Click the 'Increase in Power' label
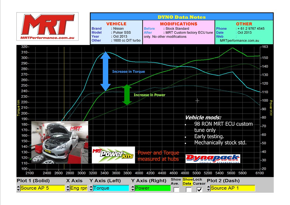290x205 pixels. coord(150,95)
